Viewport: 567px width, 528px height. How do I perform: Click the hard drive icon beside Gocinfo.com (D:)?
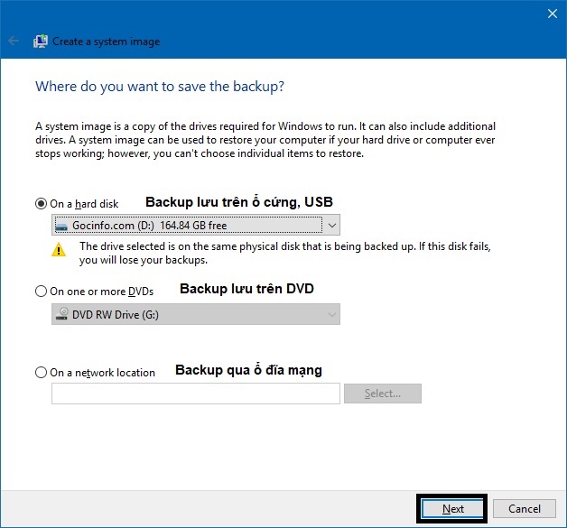(x=62, y=226)
